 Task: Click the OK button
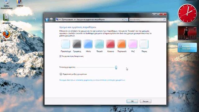coord(132,101)
